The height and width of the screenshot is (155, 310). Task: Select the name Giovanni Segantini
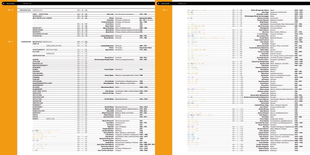263,146
